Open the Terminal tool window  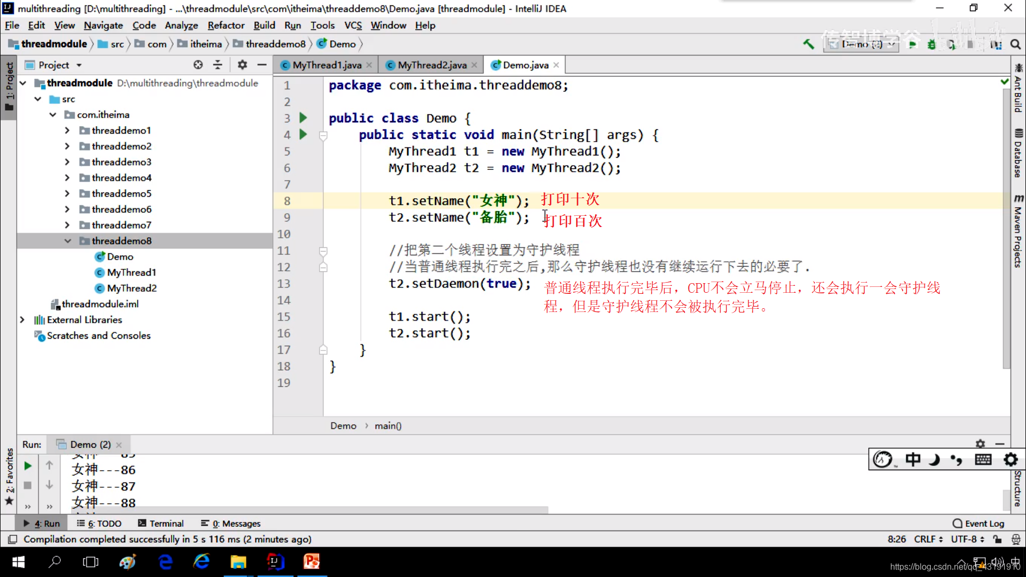pyautogui.click(x=161, y=524)
